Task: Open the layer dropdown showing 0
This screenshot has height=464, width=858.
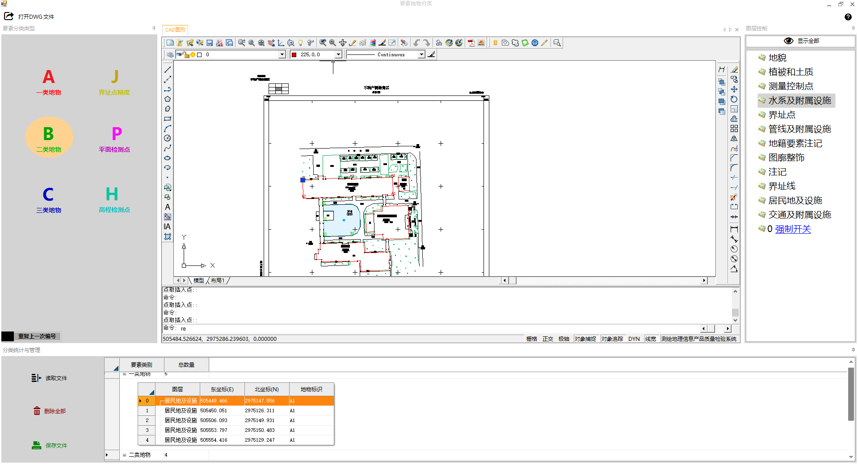Action: 282,54
